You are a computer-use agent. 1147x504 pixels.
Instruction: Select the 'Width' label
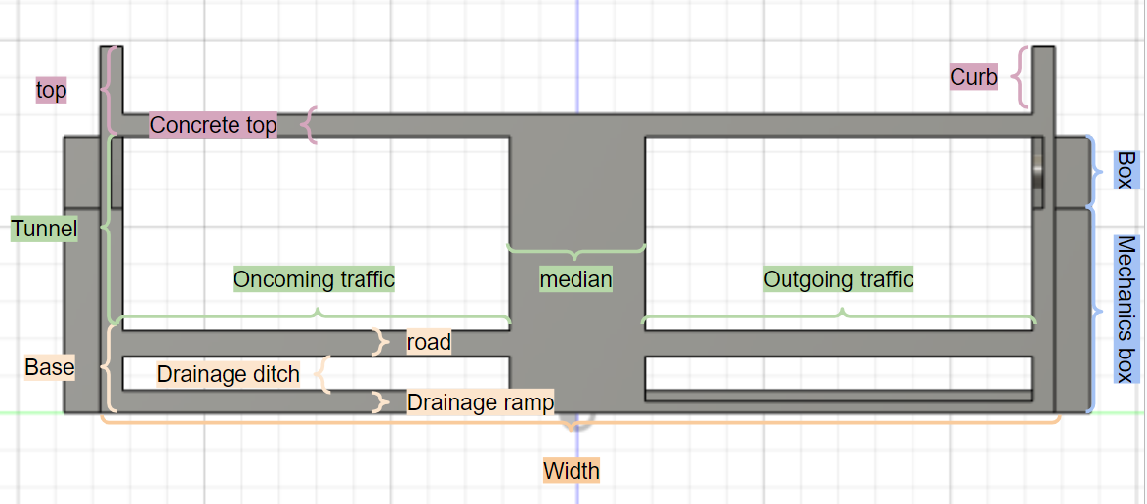[572, 471]
